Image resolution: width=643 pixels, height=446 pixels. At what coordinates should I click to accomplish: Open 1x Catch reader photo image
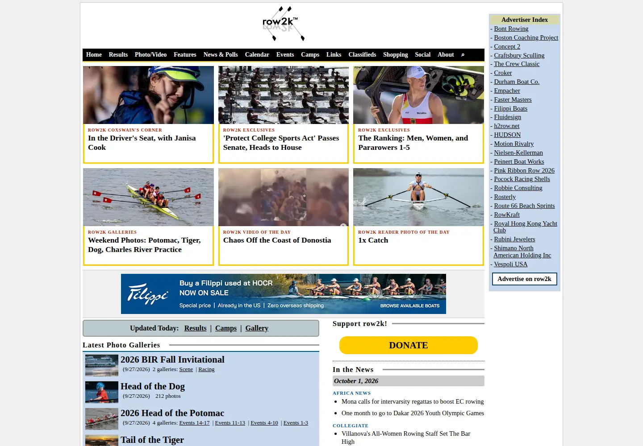click(418, 197)
